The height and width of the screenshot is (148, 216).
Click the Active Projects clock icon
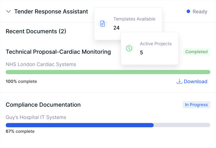(x=129, y=48)
